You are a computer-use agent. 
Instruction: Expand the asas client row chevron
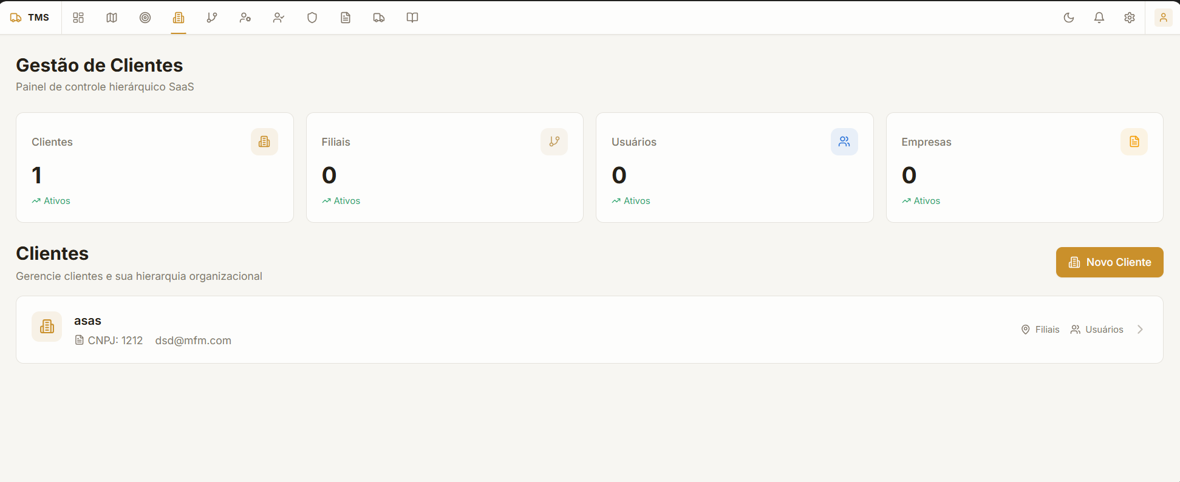(x=1140, y=330)
